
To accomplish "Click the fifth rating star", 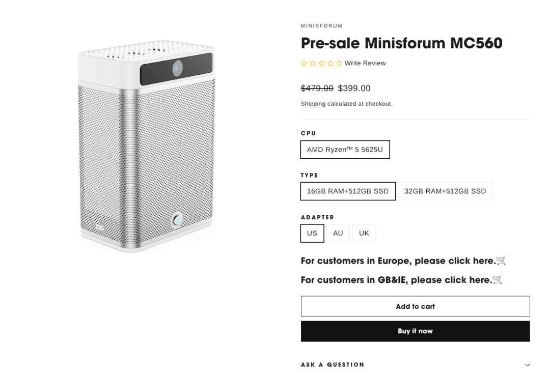I will point(339,63).
